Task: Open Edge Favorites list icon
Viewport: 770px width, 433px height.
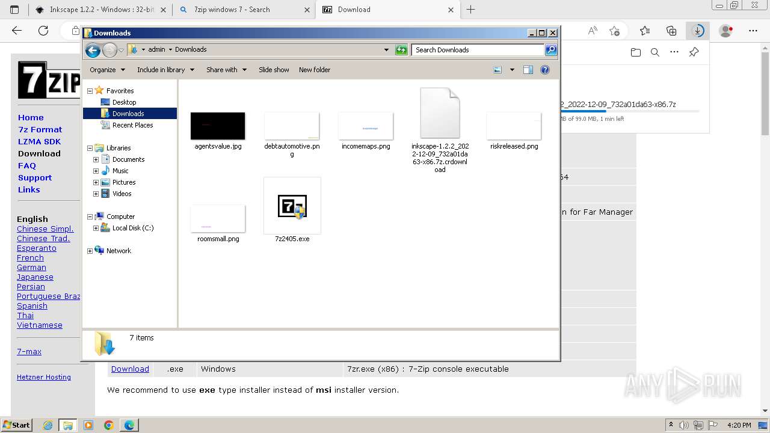Action: [645, 31]
